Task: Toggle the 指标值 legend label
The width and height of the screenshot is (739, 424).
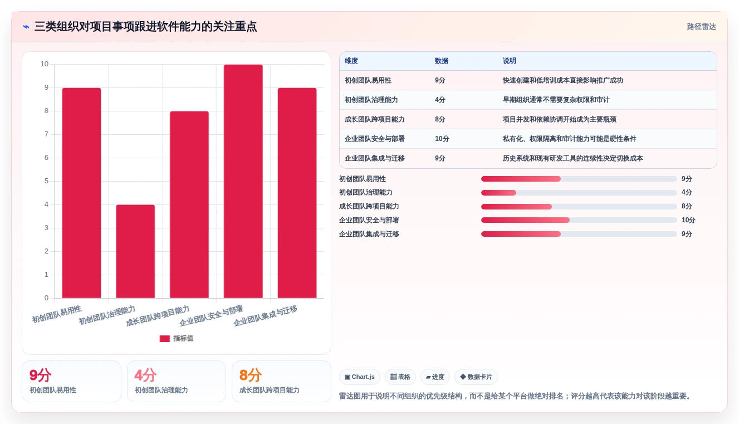Action: pyautogui.click(x=183, y=339)
